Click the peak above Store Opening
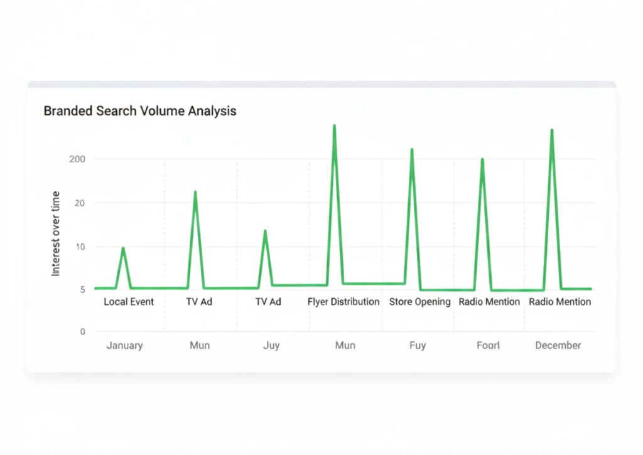This screenshot has height=455, width=643. [x=413, y=149]
